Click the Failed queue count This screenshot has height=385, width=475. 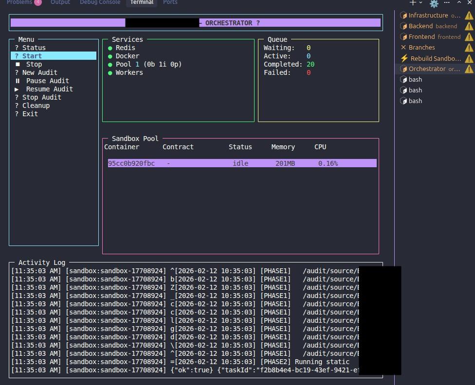tap(309, 72)
